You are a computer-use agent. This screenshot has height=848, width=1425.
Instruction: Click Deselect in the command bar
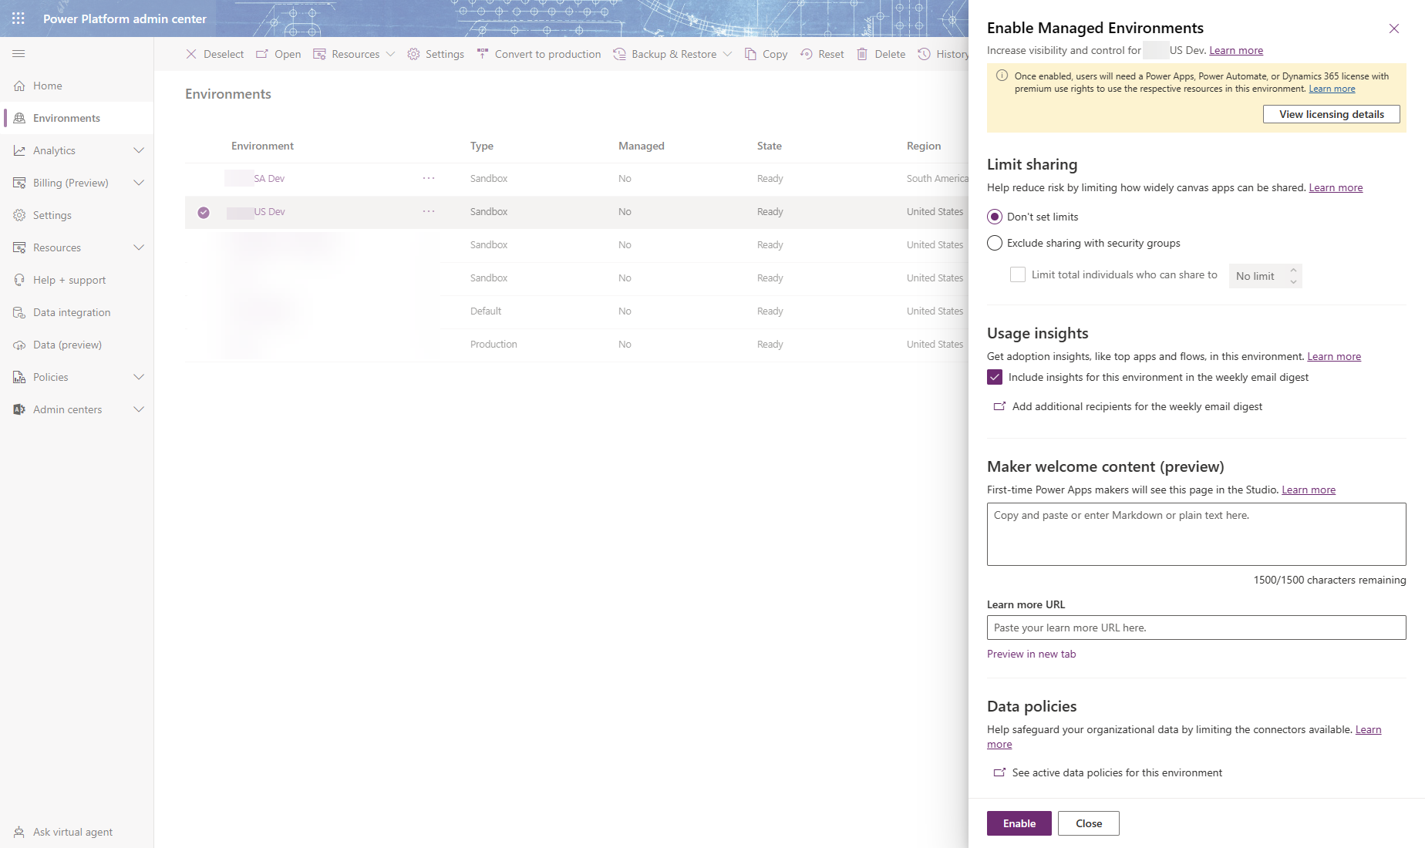pyautogui.click(x=214, y=54)
